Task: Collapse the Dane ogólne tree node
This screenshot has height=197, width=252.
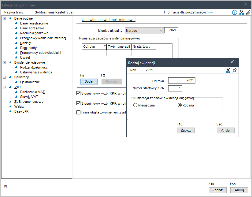Action: coord(5,18)
